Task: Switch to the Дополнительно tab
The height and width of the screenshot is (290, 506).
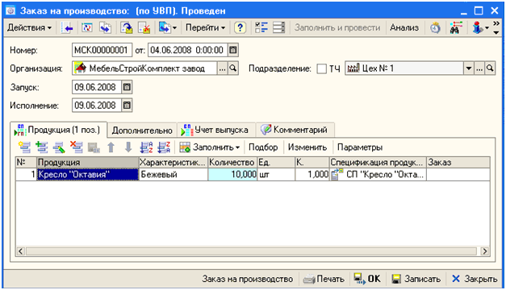Action: (x=142, y=130)
